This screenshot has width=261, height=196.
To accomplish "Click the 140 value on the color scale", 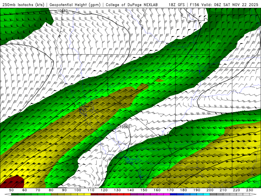I will click(x=131, y=190).
